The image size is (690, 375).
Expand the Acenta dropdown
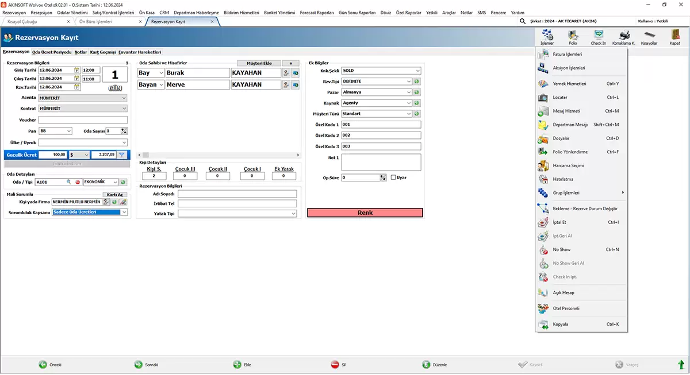pos(124,98)
